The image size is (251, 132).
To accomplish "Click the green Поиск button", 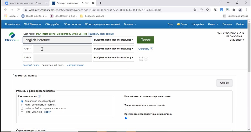I will (146, 40).
